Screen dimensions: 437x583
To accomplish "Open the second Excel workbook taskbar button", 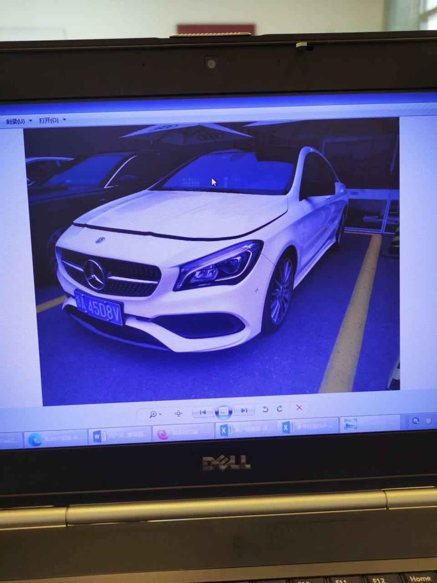I will pyautogui.click(x=309, y=427).
